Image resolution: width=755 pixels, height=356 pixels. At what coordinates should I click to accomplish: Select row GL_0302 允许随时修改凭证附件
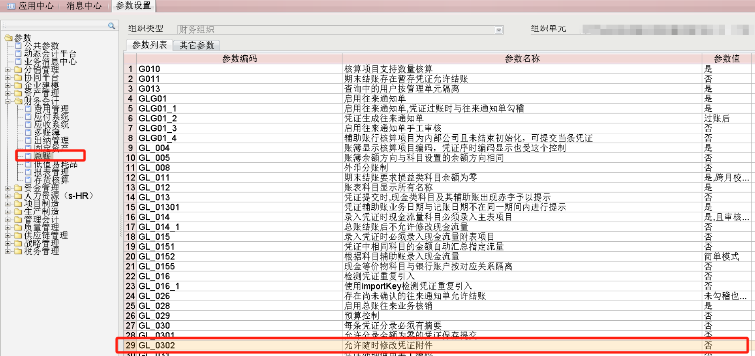[388, 345]
